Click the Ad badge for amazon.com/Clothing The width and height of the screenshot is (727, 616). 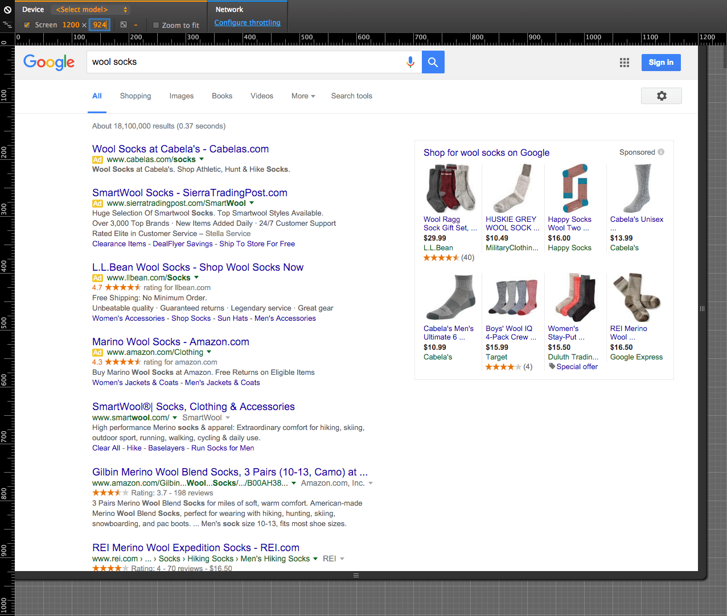(x=97, y=353)
